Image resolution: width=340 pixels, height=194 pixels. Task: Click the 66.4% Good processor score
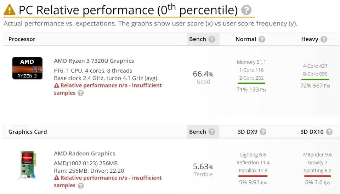(x=203, y=77)
